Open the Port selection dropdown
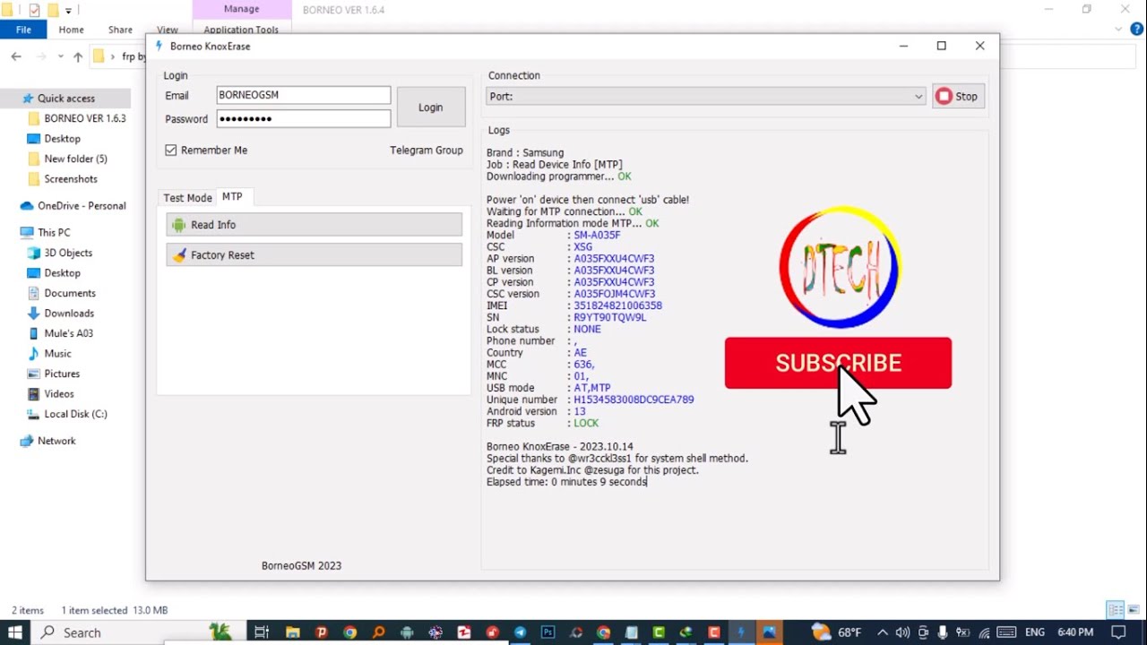The height and width of the screenshot is (645, 1147). (x=918, y=96)
